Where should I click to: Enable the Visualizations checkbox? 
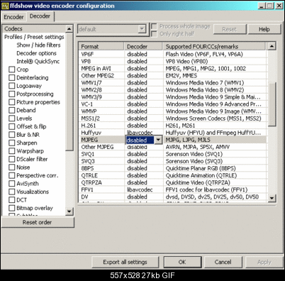pyautogui.click(x=12, y=192)
